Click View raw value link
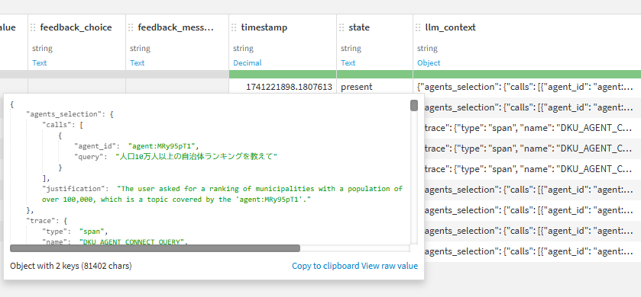 tap(390, 266)
